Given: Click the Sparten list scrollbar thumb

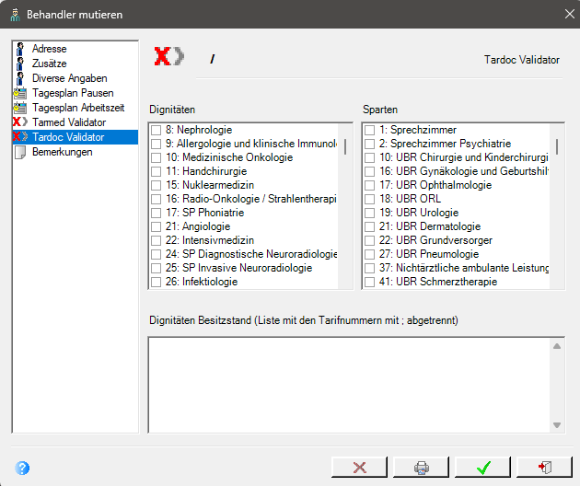Looking at the screenshot, I should click(557, 147).
